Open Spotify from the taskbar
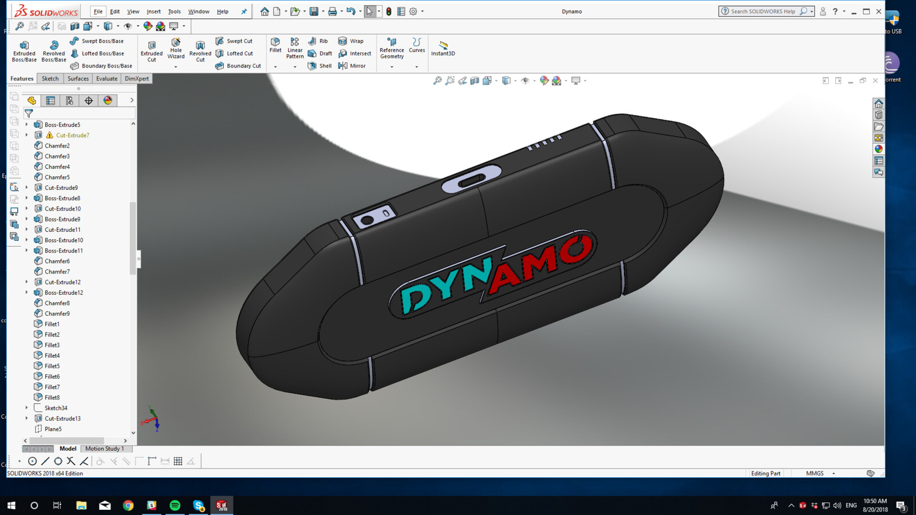The width and height of the screenshot is (916, 515). point(175,505)
